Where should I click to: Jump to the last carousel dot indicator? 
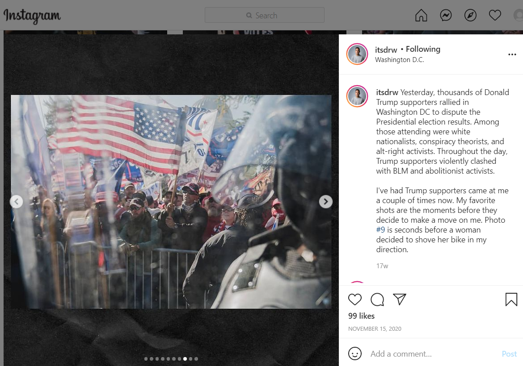pos(196,359)
